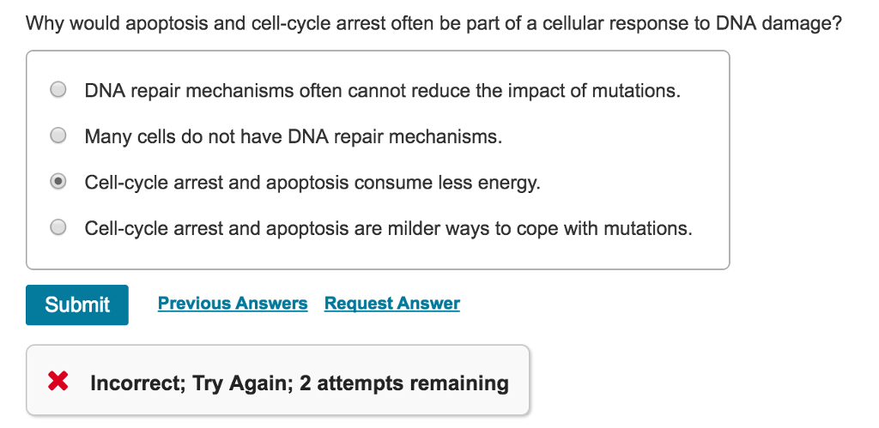Click the answer text 'Cell-cycle arrest and apoptosis consume less energy.'
879x428 pixels.
click(x=312, y=182)
